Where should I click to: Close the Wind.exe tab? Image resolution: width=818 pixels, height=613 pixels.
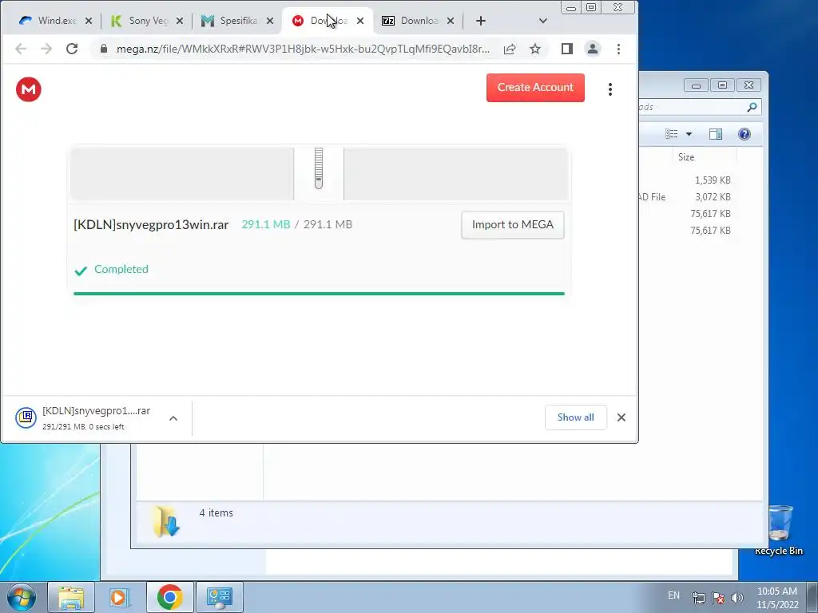tap(89, 21)
